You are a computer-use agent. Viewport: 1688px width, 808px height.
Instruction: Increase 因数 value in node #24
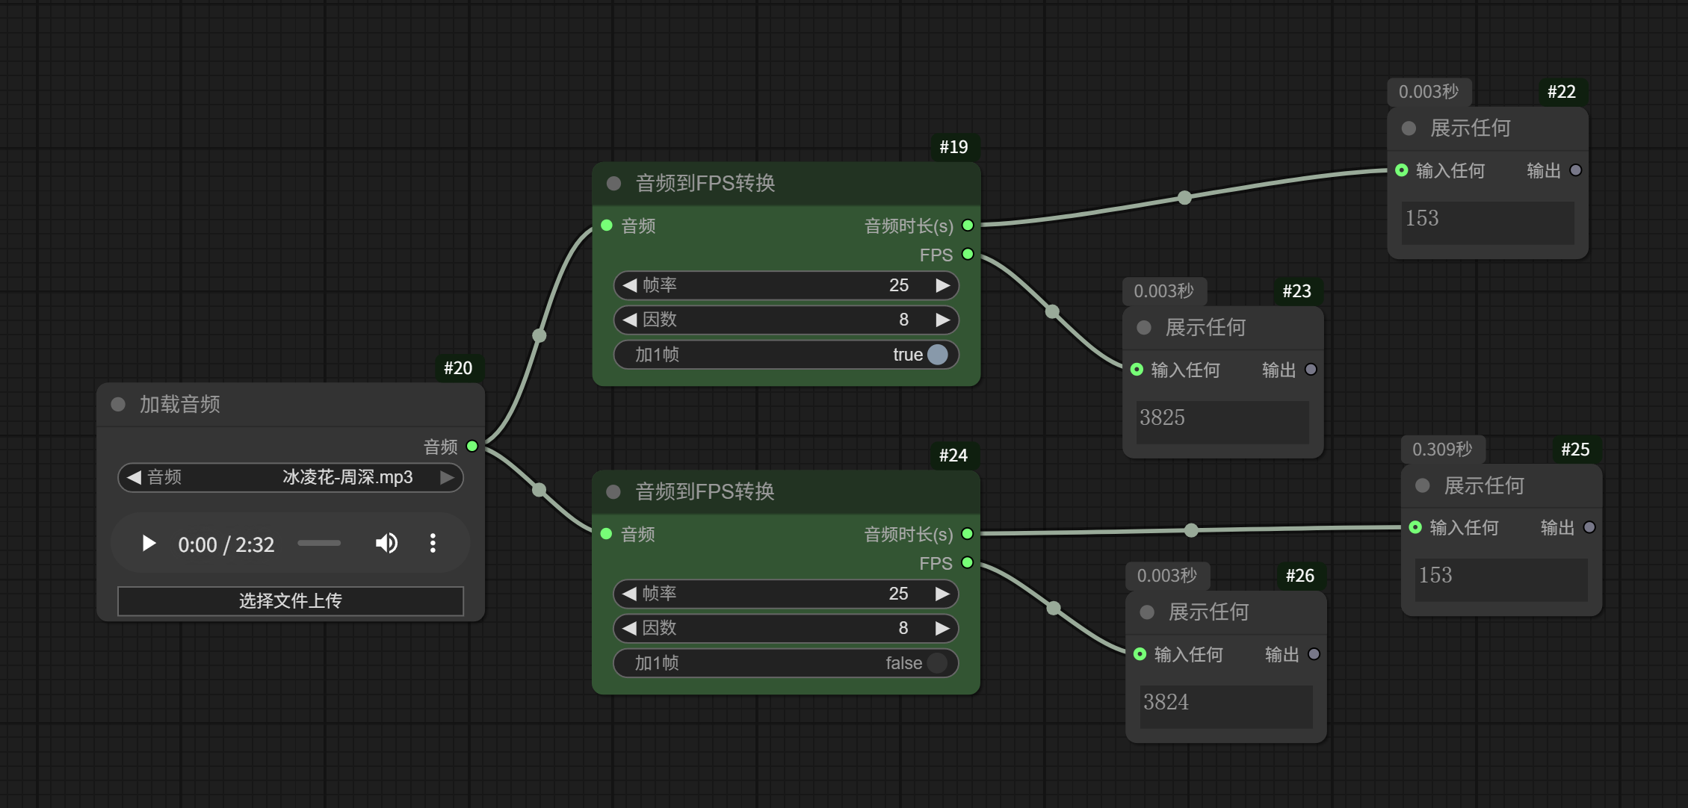pyautogui.click(x=943, y=628)
